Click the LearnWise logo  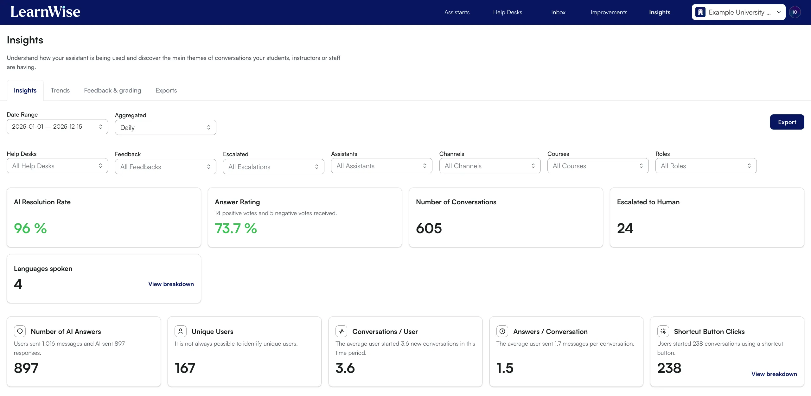click(x=45, y=12)
